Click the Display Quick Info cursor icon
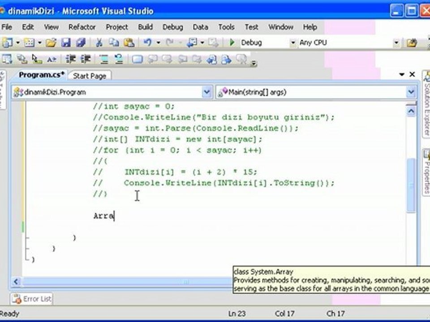Viewport: 430px width, 322px height. click(36, 59)
